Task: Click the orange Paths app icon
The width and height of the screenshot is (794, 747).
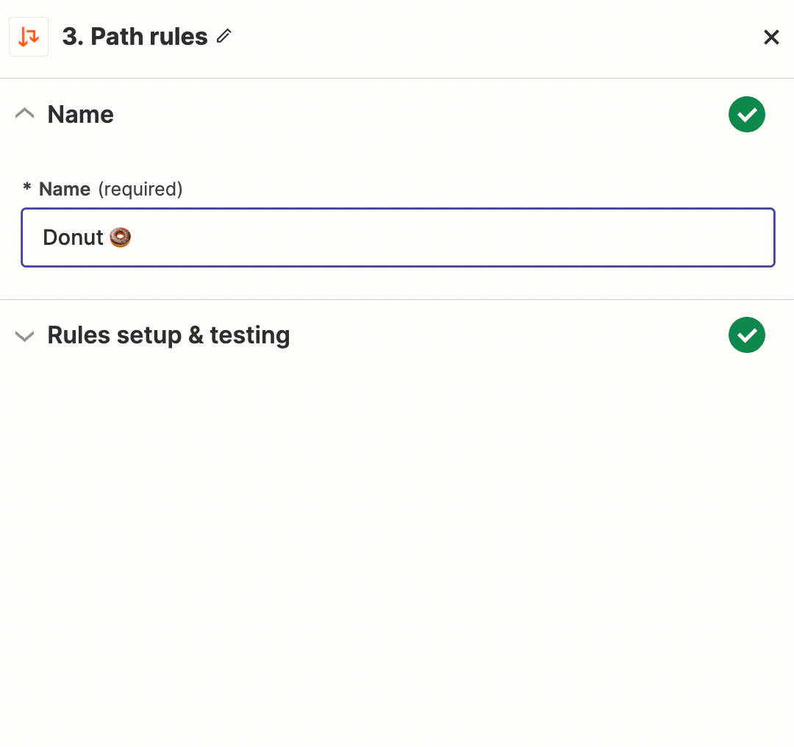Action: tap(29, 37)
